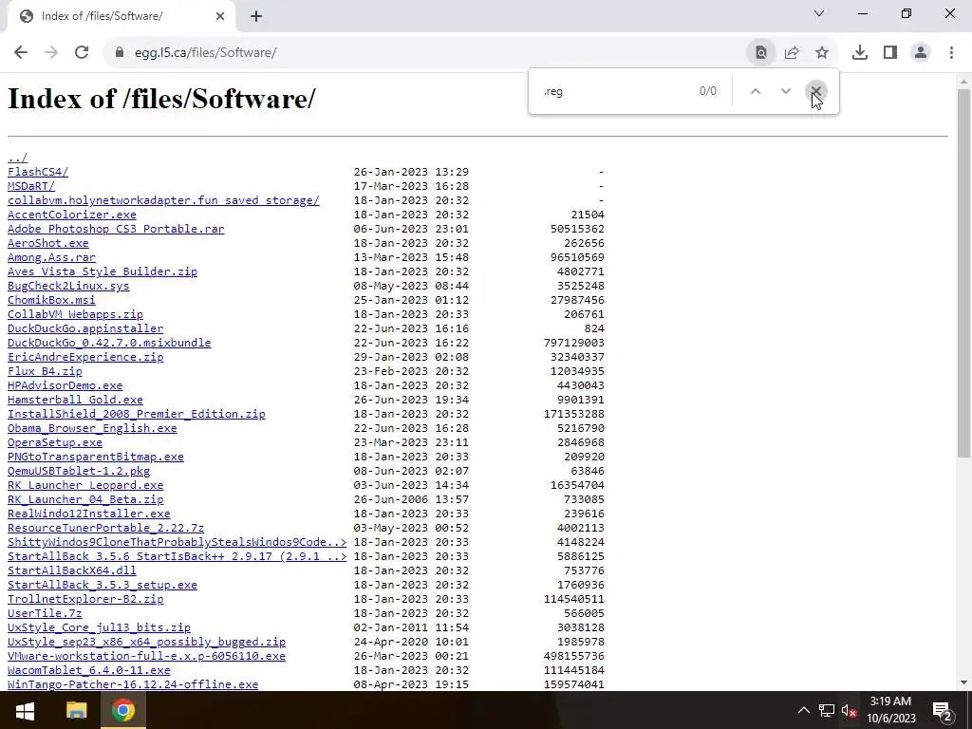This screenshot has height=729, width=972.
Task: Go to the parent directory ../ link
Action: pos(17,158)
